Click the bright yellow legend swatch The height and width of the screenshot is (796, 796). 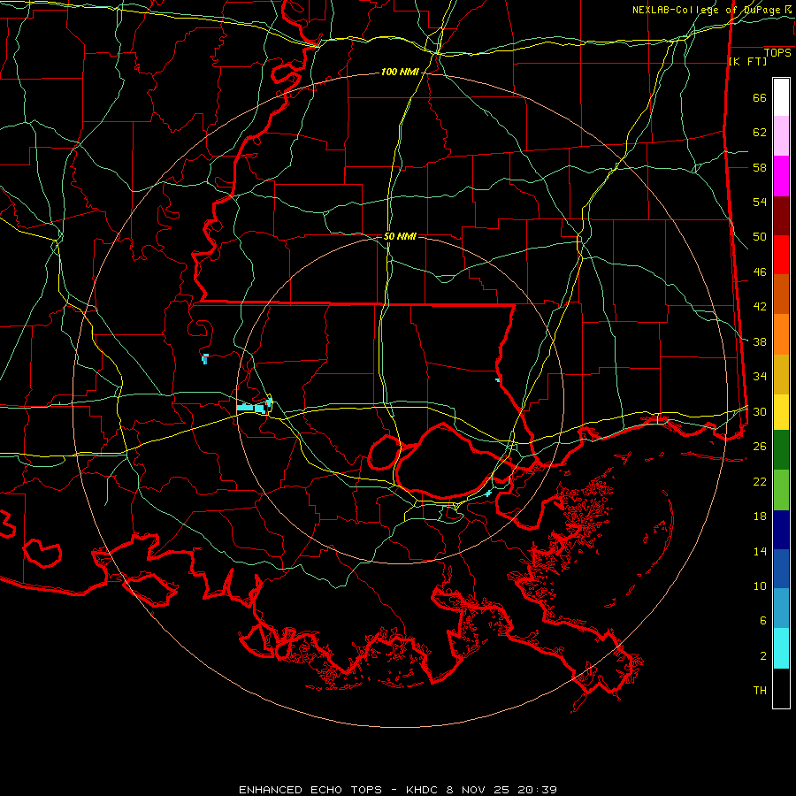781,412
